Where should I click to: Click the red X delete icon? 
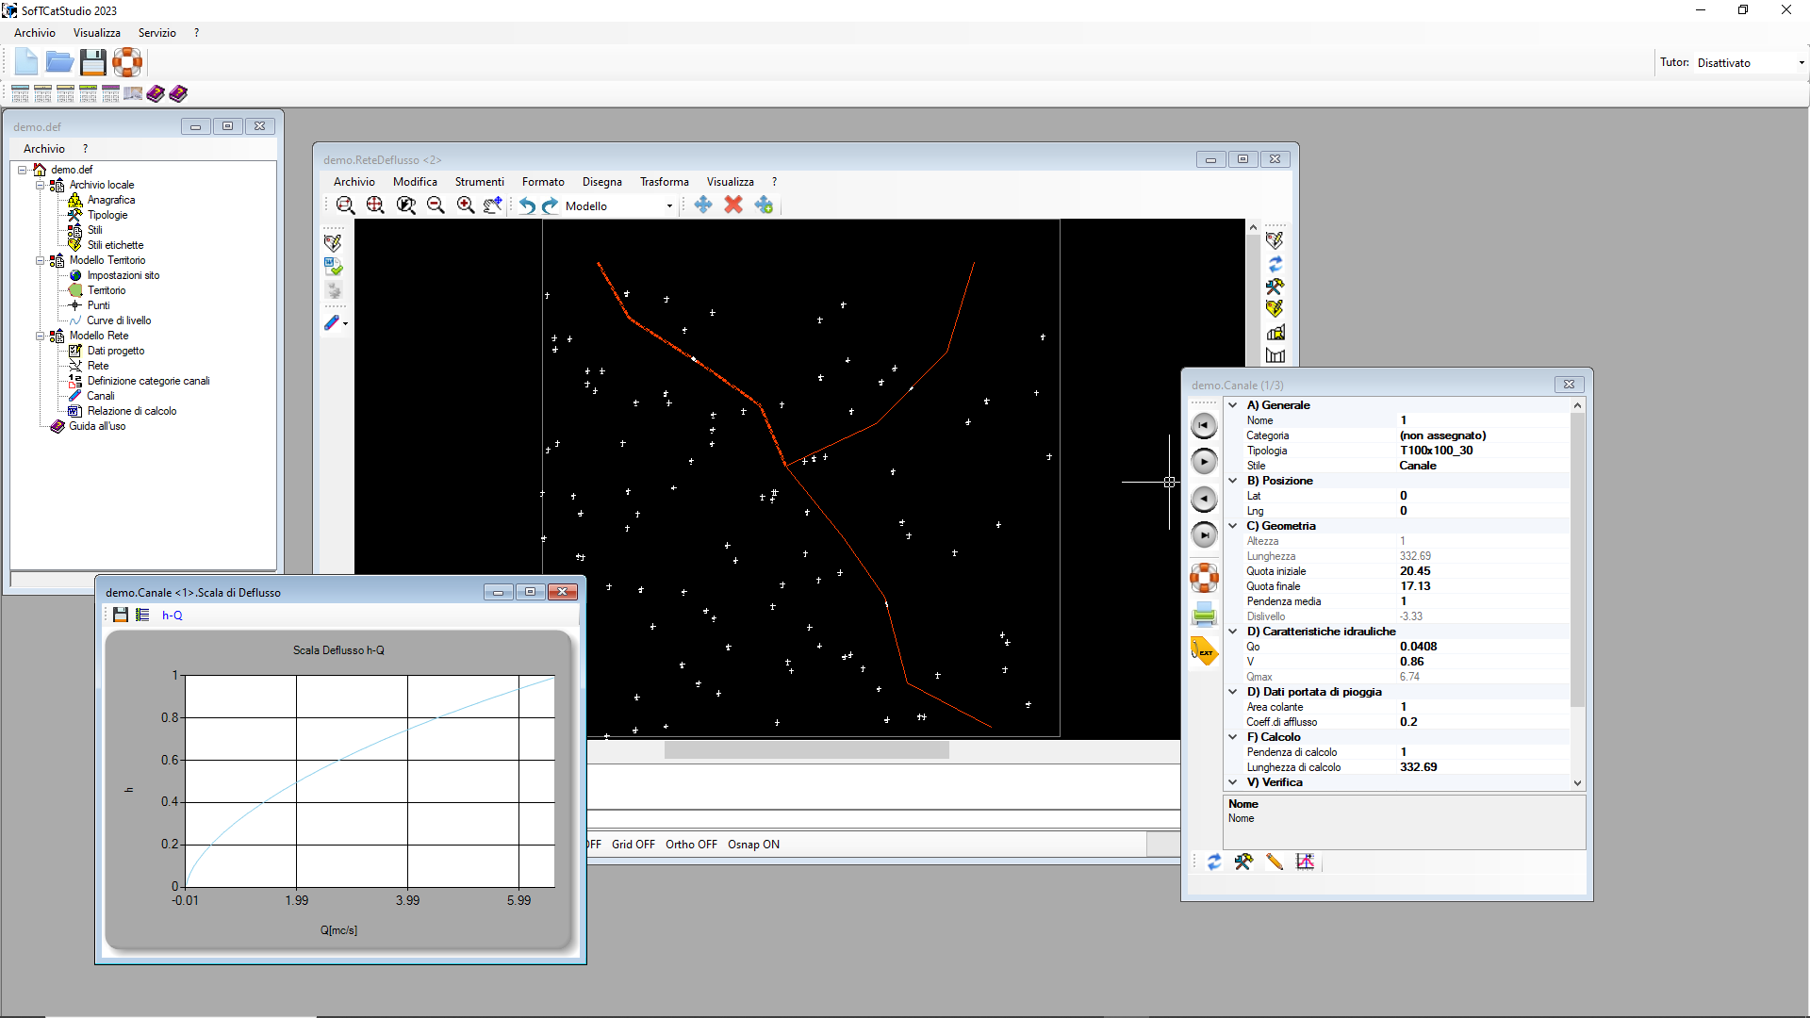733,205
